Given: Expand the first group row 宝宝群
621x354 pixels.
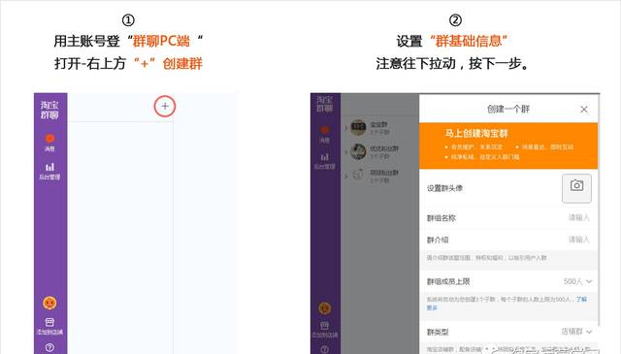Looking at the screenshot, I should coord(345,127).
